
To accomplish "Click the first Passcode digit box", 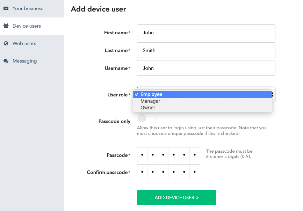I will click(x=142, y=154).
